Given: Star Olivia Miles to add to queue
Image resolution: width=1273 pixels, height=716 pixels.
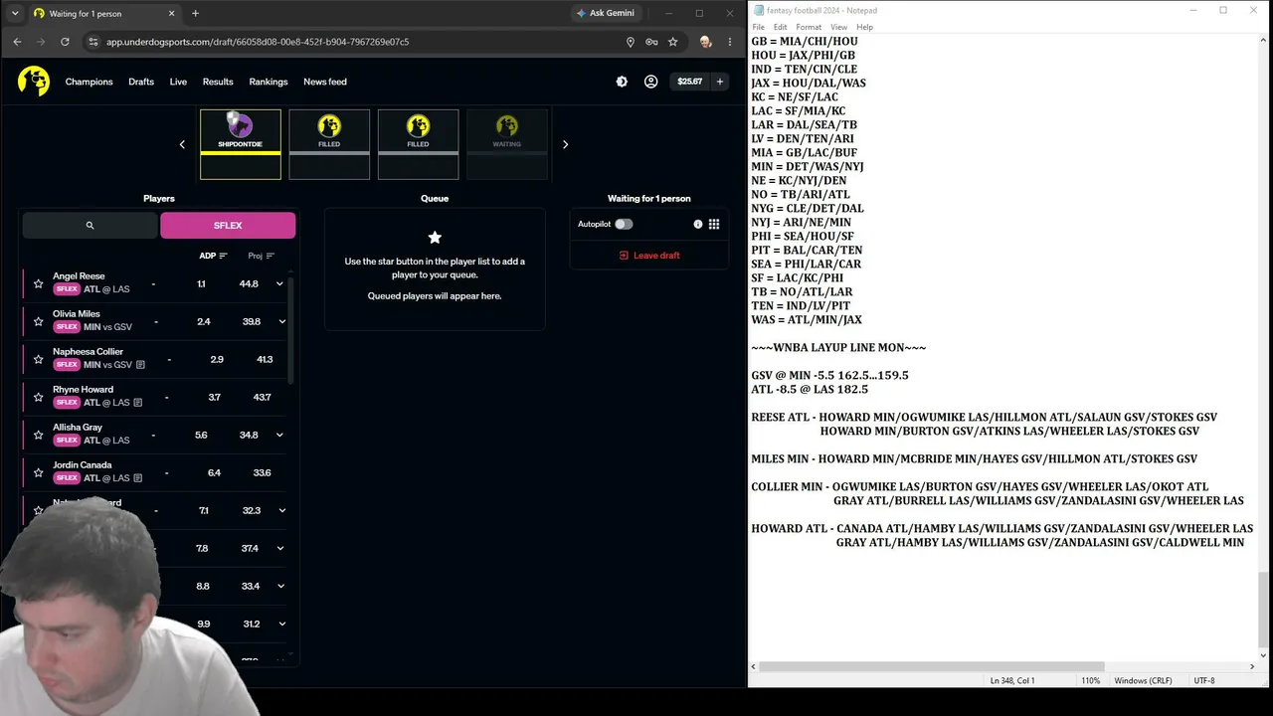Looking at the screenshot, I should (x=39, y=321).
